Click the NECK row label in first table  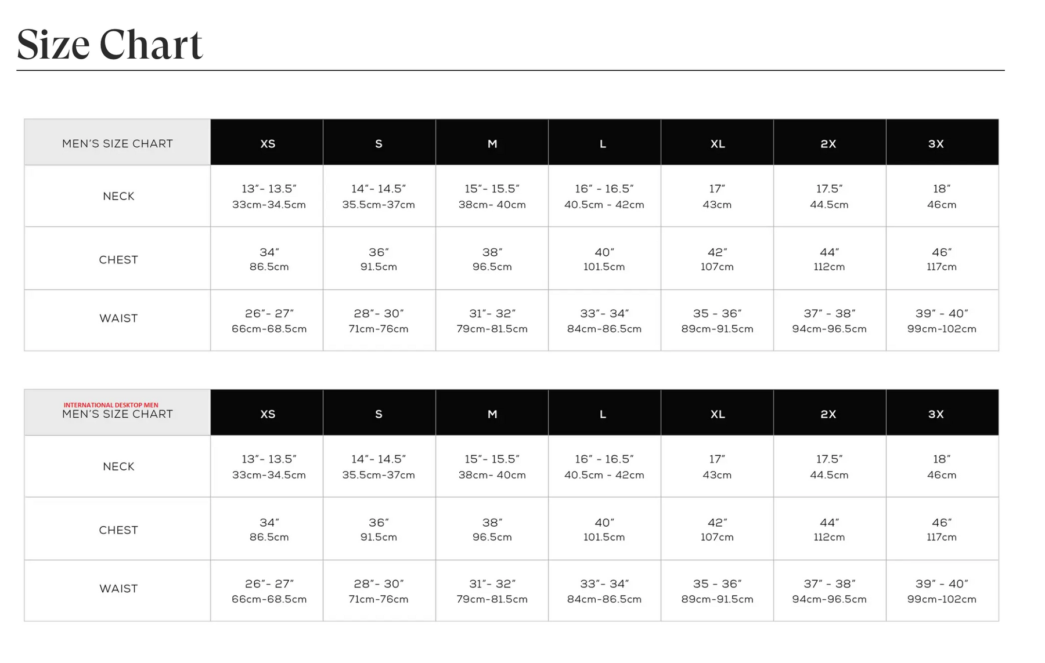(118, 196)
